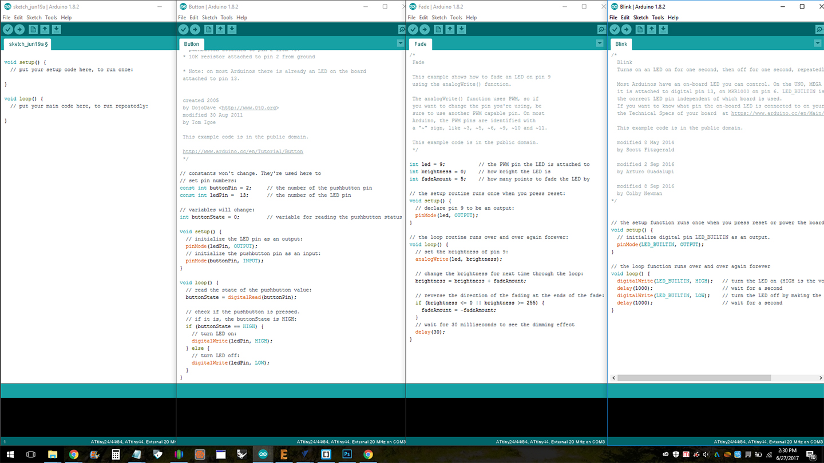This screenshot has height=463, width=824.
Task: Expand the tab menu arrow in Blink window
Action: (x=818, y=43)
